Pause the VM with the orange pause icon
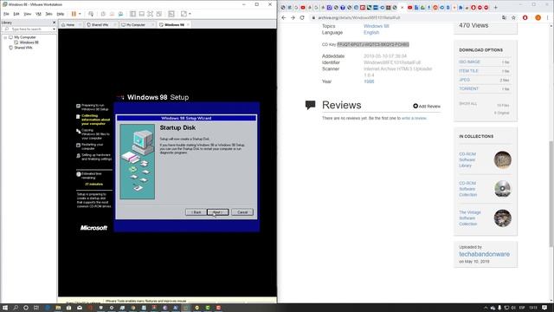Viewport: 554px width, 312px height. (x=74, y=14)
